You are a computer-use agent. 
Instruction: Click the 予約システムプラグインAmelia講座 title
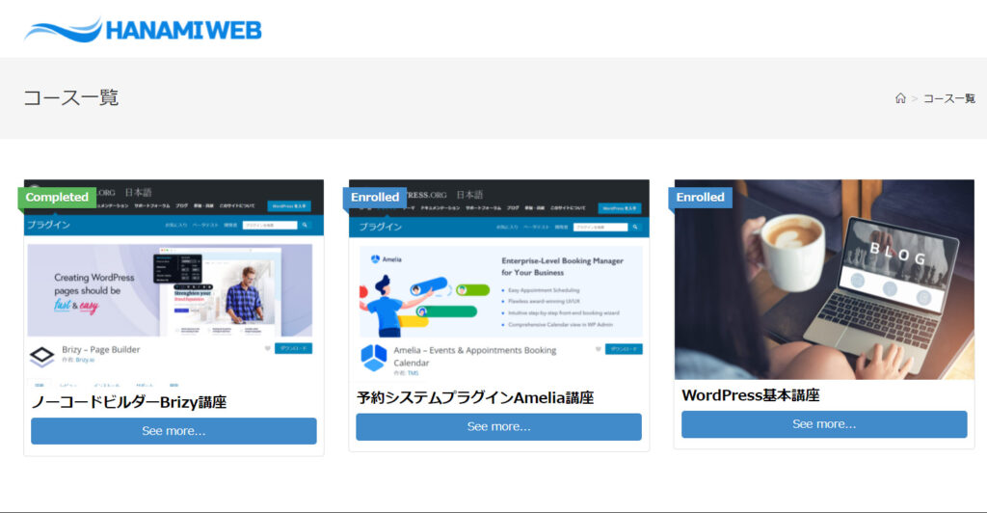[x=475, y=398]
